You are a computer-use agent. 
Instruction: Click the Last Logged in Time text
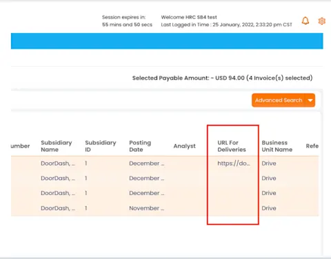tap(226, 25)
